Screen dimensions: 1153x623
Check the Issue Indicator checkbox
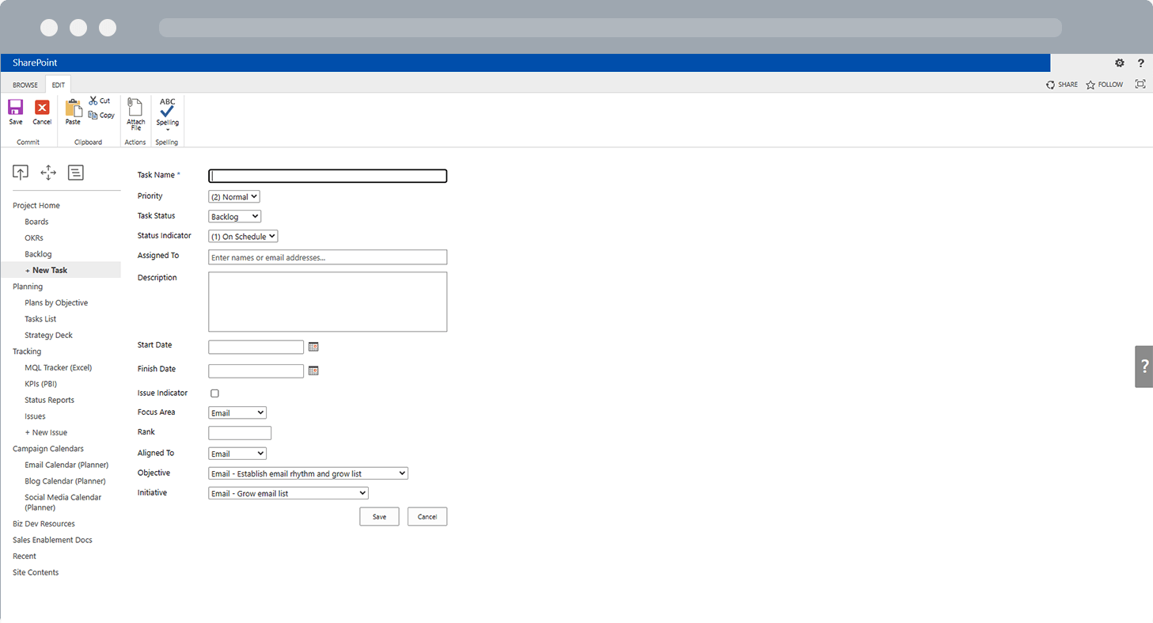pyautogui.click(x=214, y=393)
